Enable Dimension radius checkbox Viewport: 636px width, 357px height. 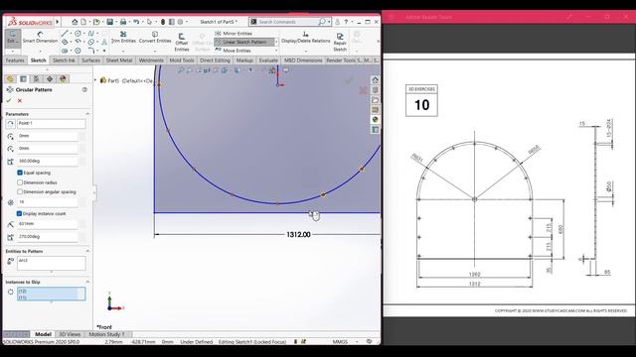[20, 182]
